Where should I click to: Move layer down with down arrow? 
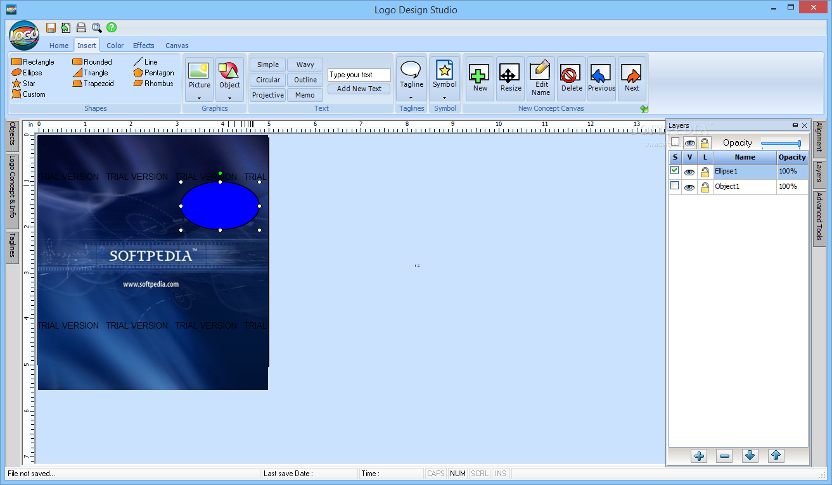tap(750, 456)
